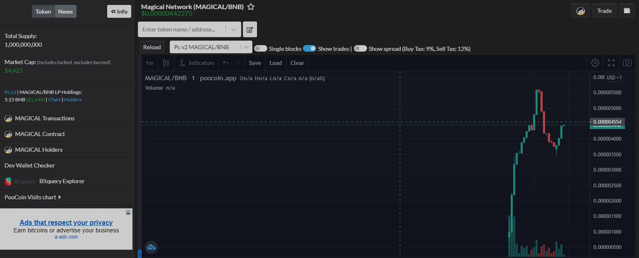Click the Market Cap value $4,423

click(12, 70)
